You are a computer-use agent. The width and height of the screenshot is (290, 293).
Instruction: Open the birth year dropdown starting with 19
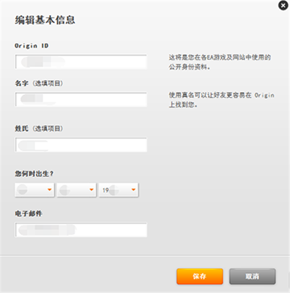[119, 190]
